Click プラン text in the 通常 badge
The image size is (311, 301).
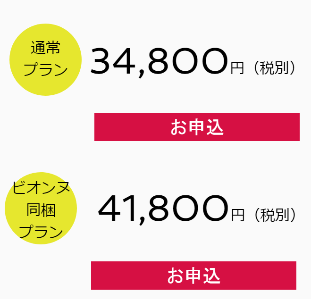46,69
